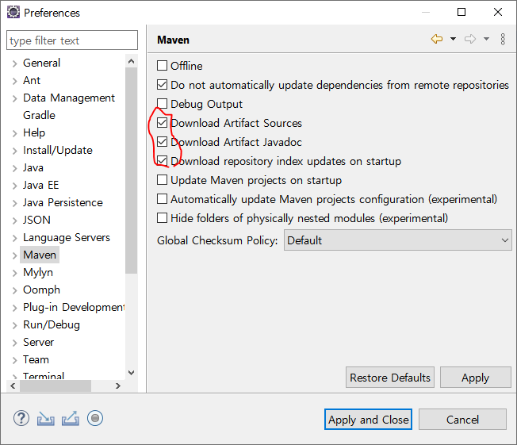517x445 pixels.
Task: Close the Preferences window
Action: coord(498,12)
